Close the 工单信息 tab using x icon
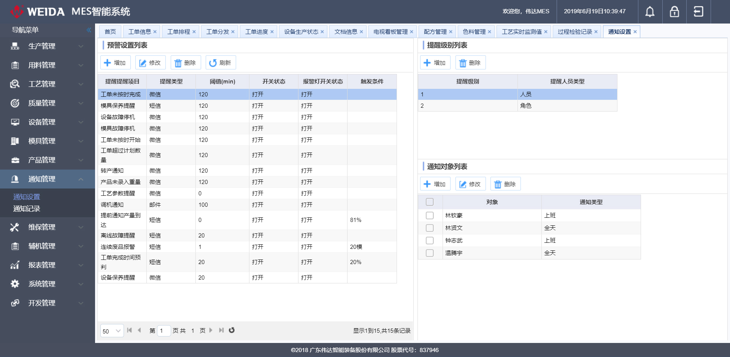Image resolution: width=730 pixels, height=357 pixels. 155,32
